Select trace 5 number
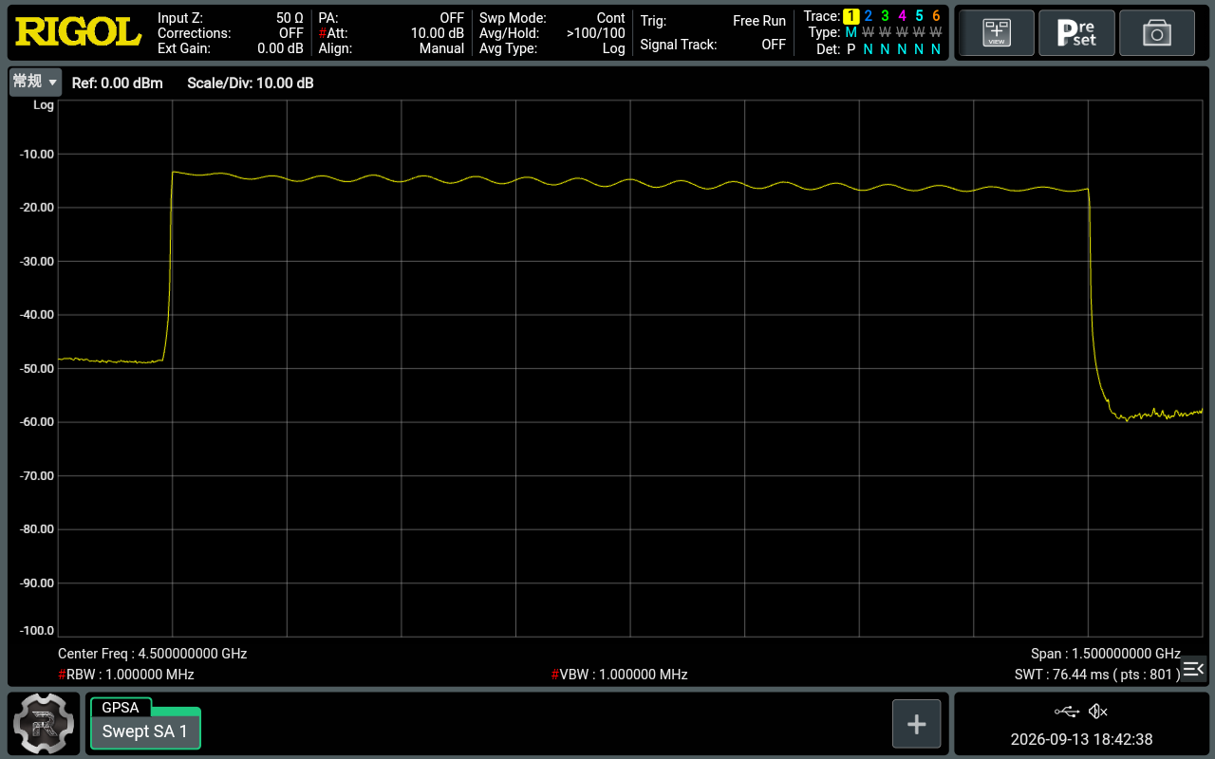Viewport: 1215px width, 759px height. (x=919, y=16)
